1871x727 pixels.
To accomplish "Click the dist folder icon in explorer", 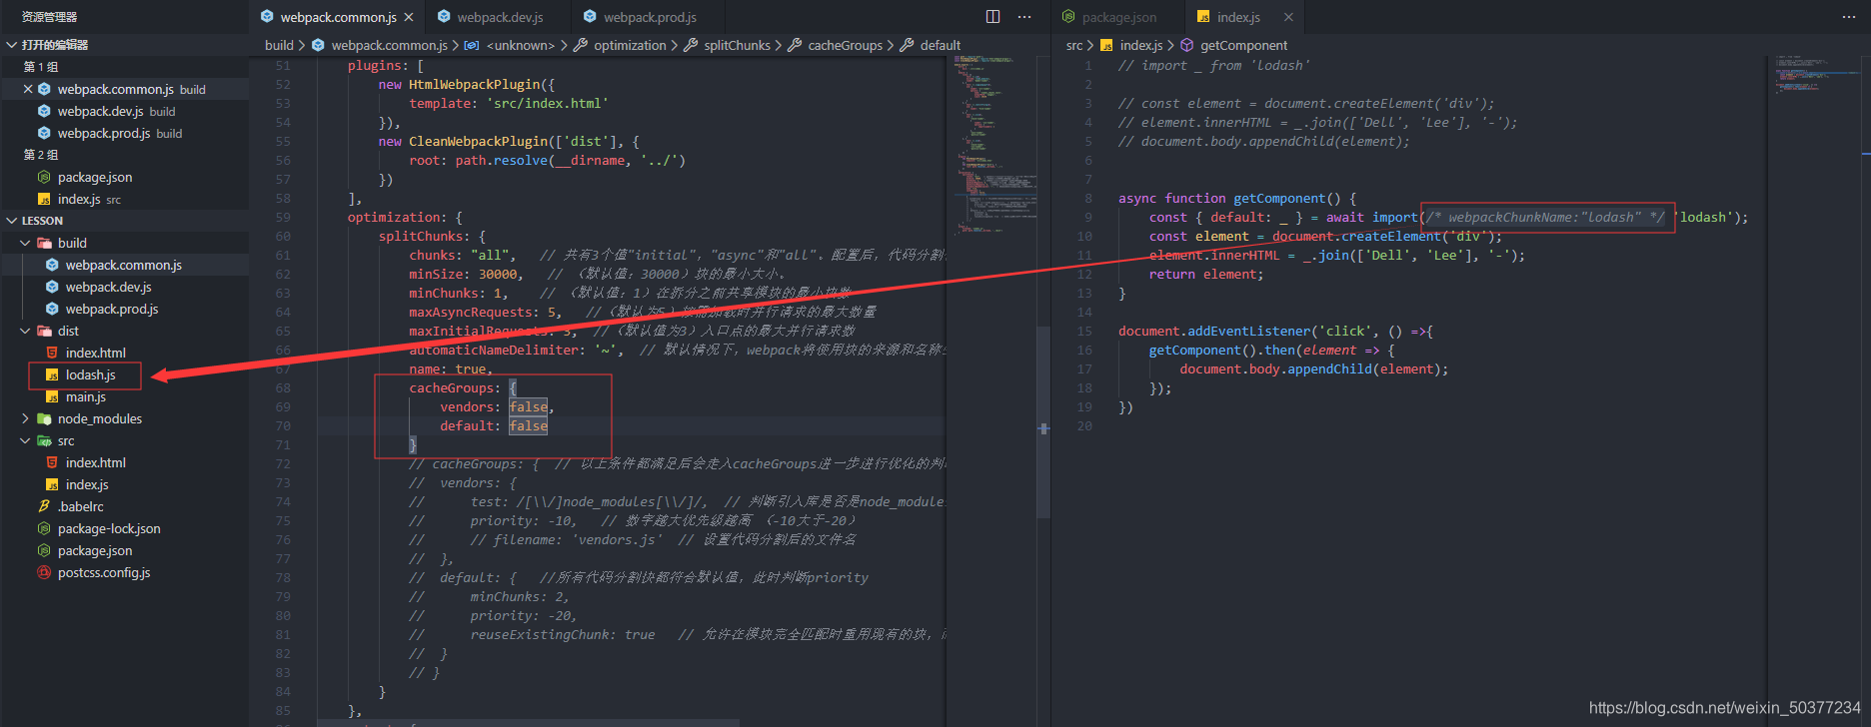I will click(x=44, y=331).
